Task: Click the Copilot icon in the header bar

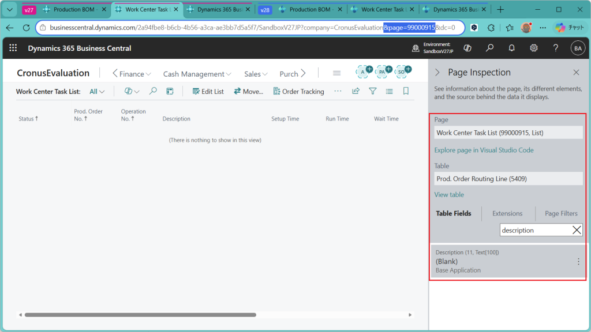Action: [x=467, y=48]
